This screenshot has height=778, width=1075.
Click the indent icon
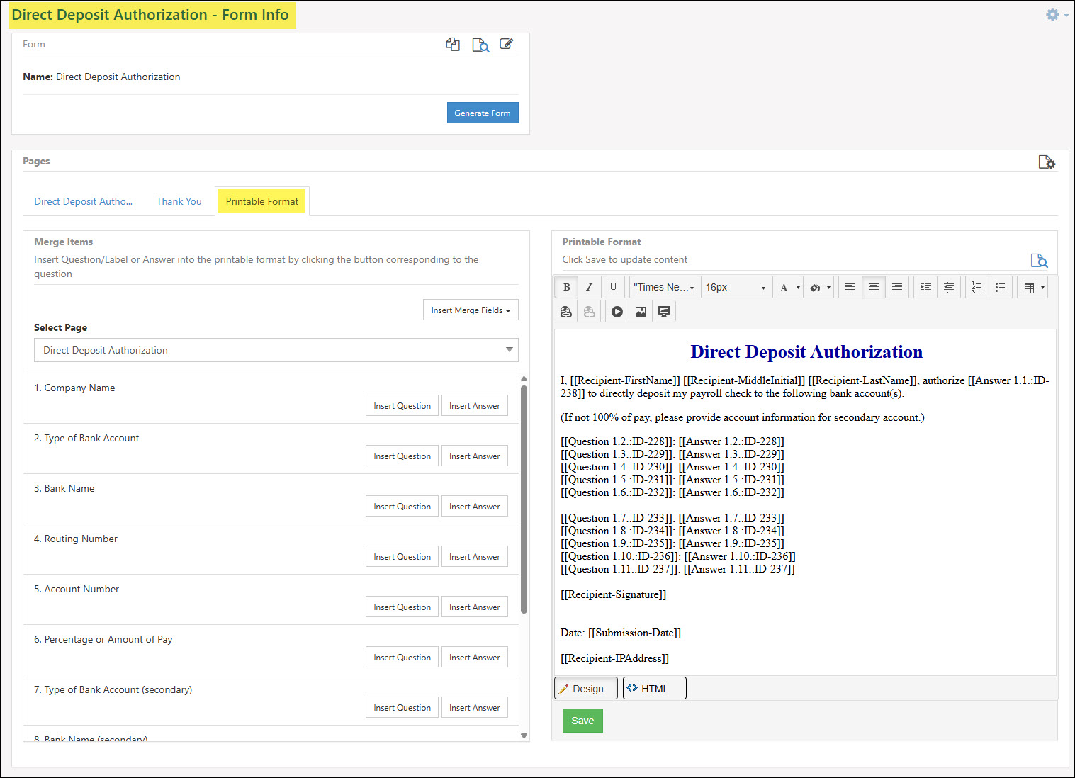coord(925,287)
